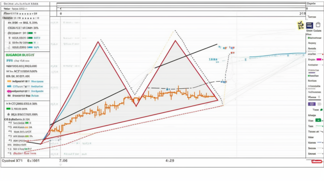Click the 4:29 time marker on axis
Viewport: 324px width, 181px height.
[169, 161]
